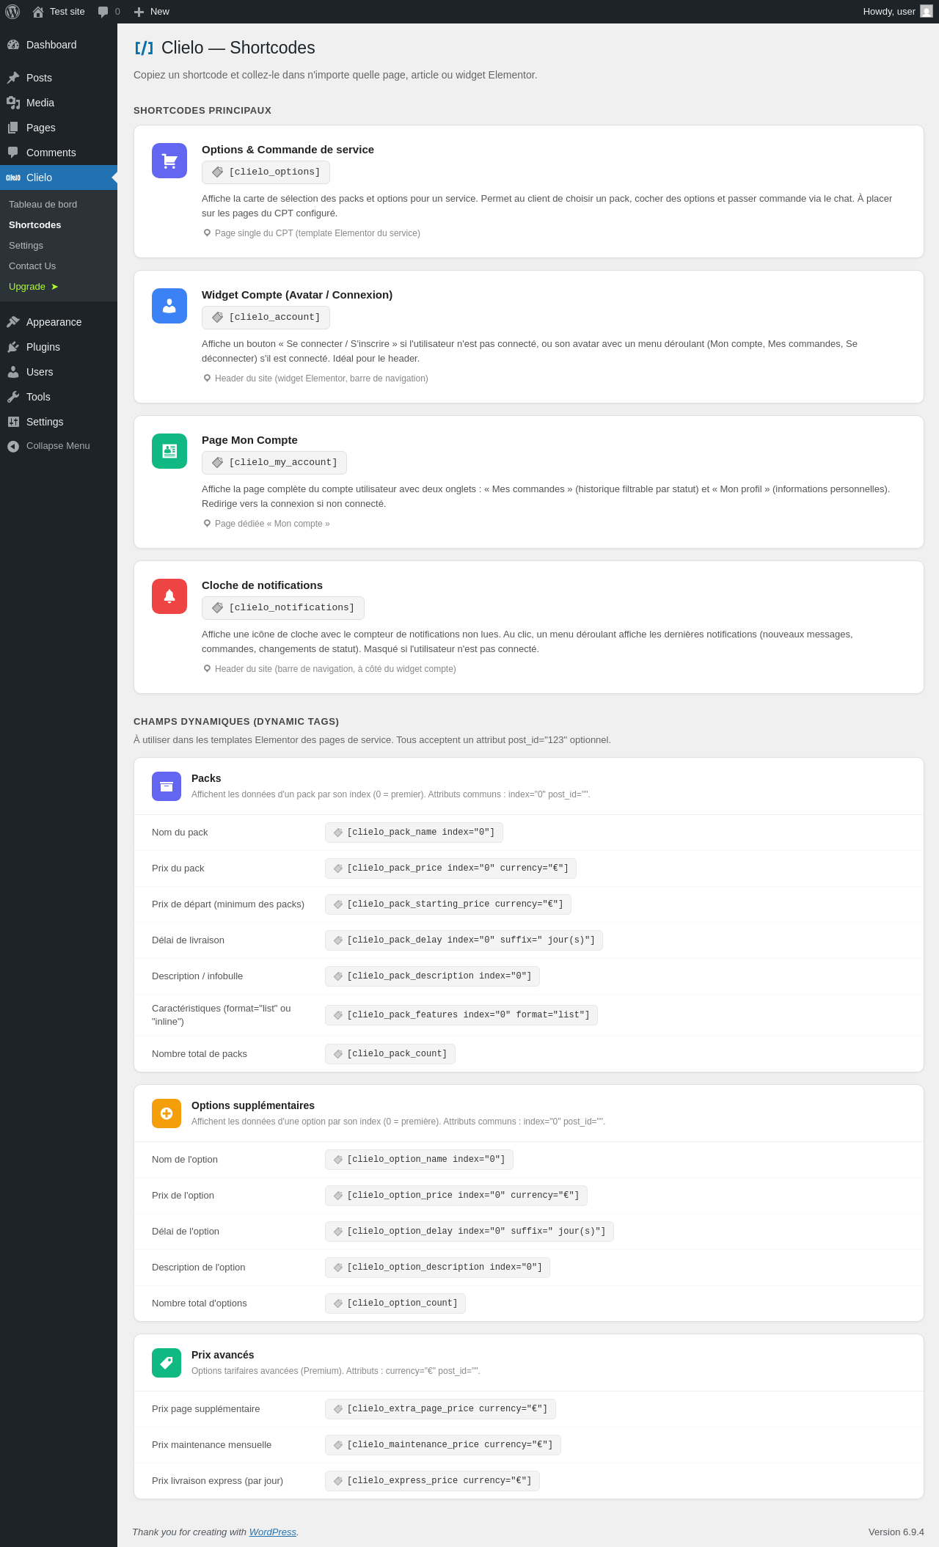Viewport: 939px width, 1547px height.
Task: Open the Plugins menu in sidebar
Action: pos(43,347)
